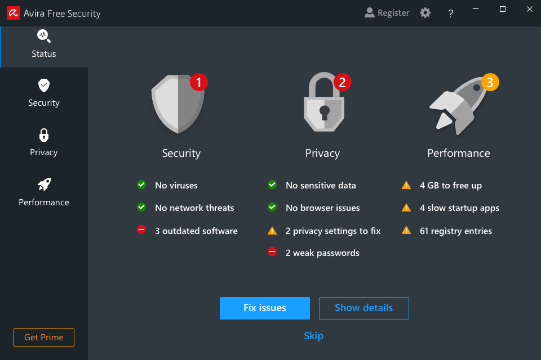Click the Register link text
Screen dimensions: 541x360
pos(393,13)
